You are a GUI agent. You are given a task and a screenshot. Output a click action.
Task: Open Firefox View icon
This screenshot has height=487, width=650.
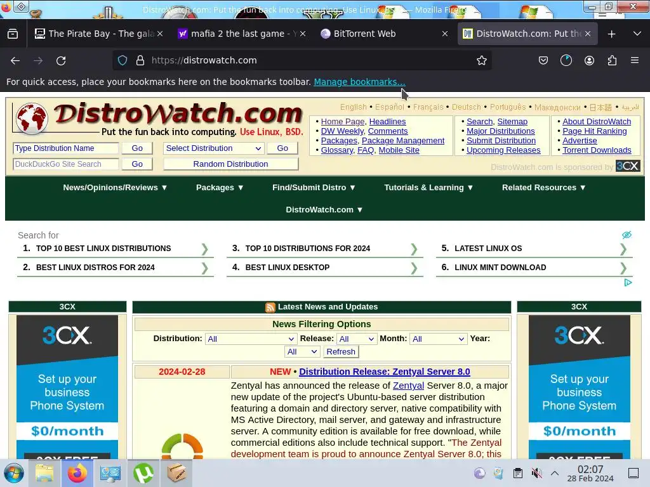(13, 34)
